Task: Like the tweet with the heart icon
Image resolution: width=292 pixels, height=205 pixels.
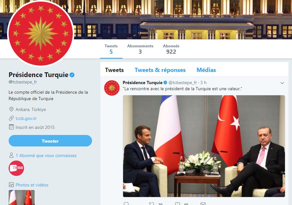Action: 178,204
